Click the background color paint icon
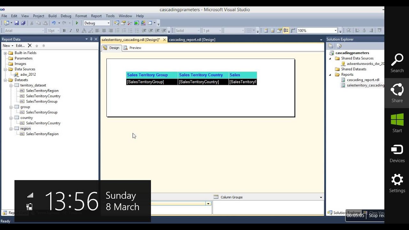409x230 pixels. click(91, 31)
